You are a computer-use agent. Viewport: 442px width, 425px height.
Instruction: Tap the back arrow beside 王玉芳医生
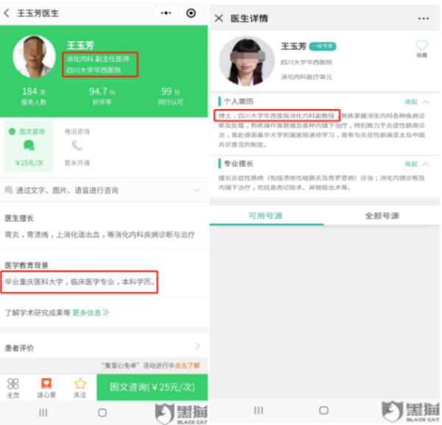pos(7,13)
